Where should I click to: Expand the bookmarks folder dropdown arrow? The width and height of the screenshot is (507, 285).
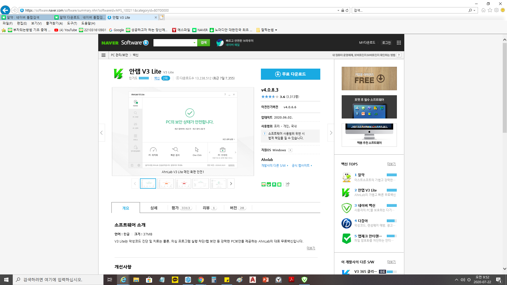pyautogui.click(x=276, y=30)
